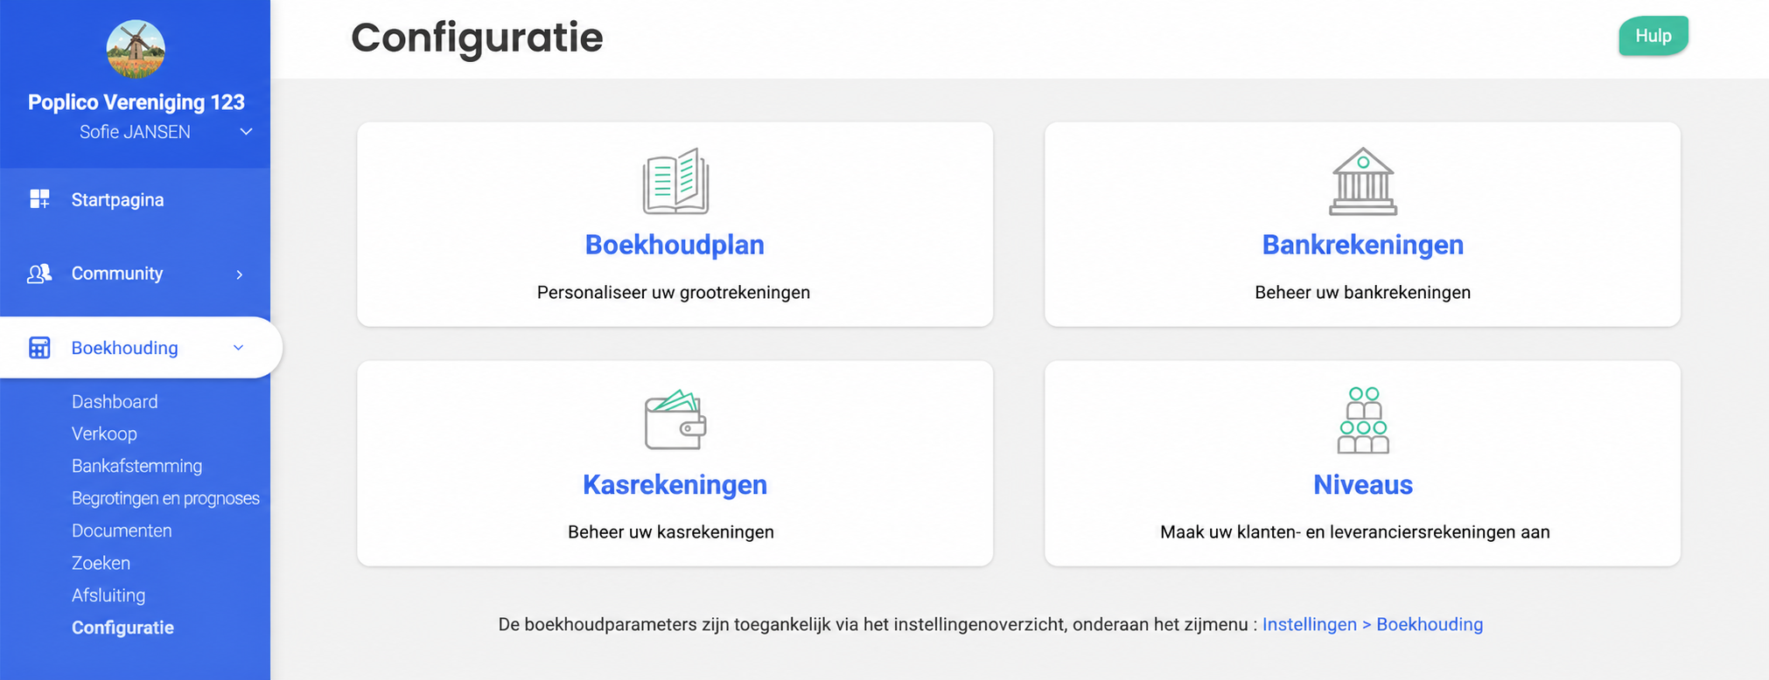The width and height of the screenshot is (1769, 680).
Task: Open Verkoop in the sidebar
Action: tap(104, 434)
